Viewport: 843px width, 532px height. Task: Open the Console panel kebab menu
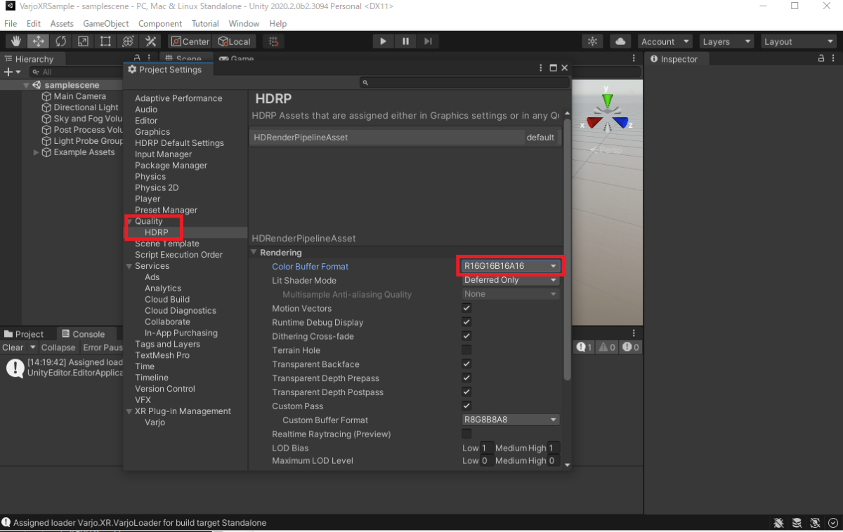tap(634, 334)
